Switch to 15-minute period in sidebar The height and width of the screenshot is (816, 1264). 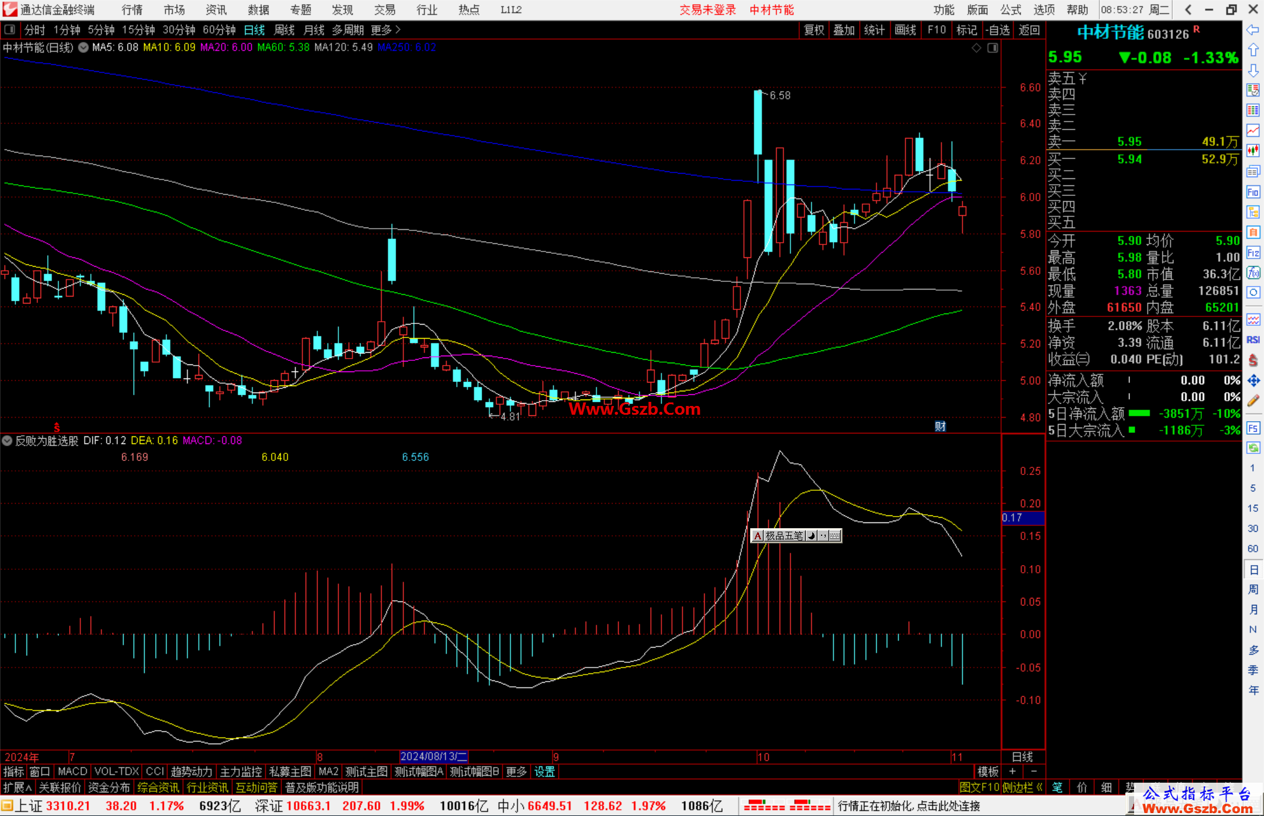(x=1252, y=508)
